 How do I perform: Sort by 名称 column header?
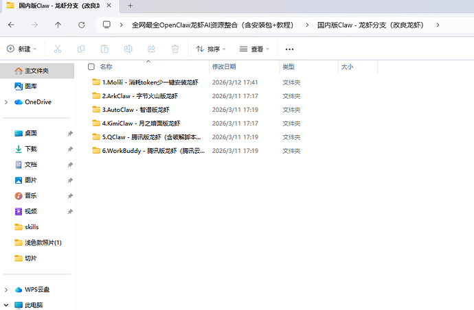coord(106,67)
